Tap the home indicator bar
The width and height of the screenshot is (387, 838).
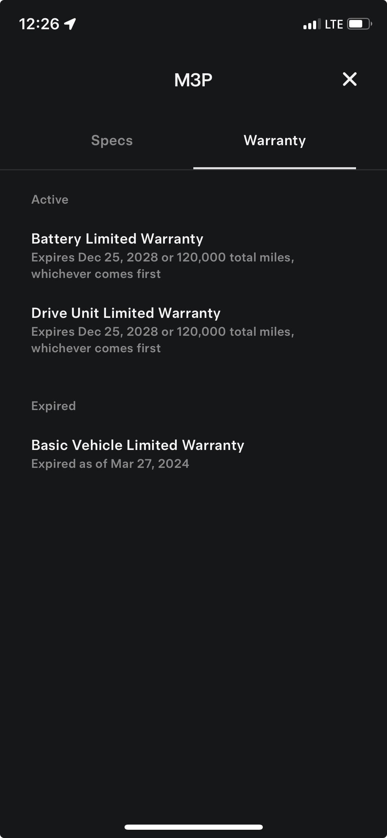(x=193, y=827)
